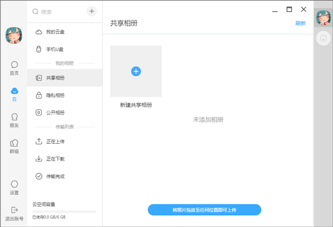Image resolution: width=333 pixels, height=227 pixels.
Task: Click the 共享相册 page title
Action: [x=124, y=23]
